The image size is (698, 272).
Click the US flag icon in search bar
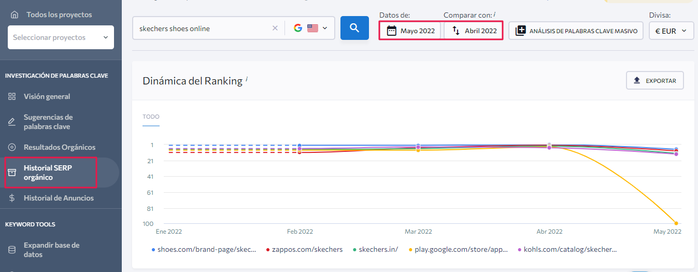pyautogui.click(x=312, y=28)
